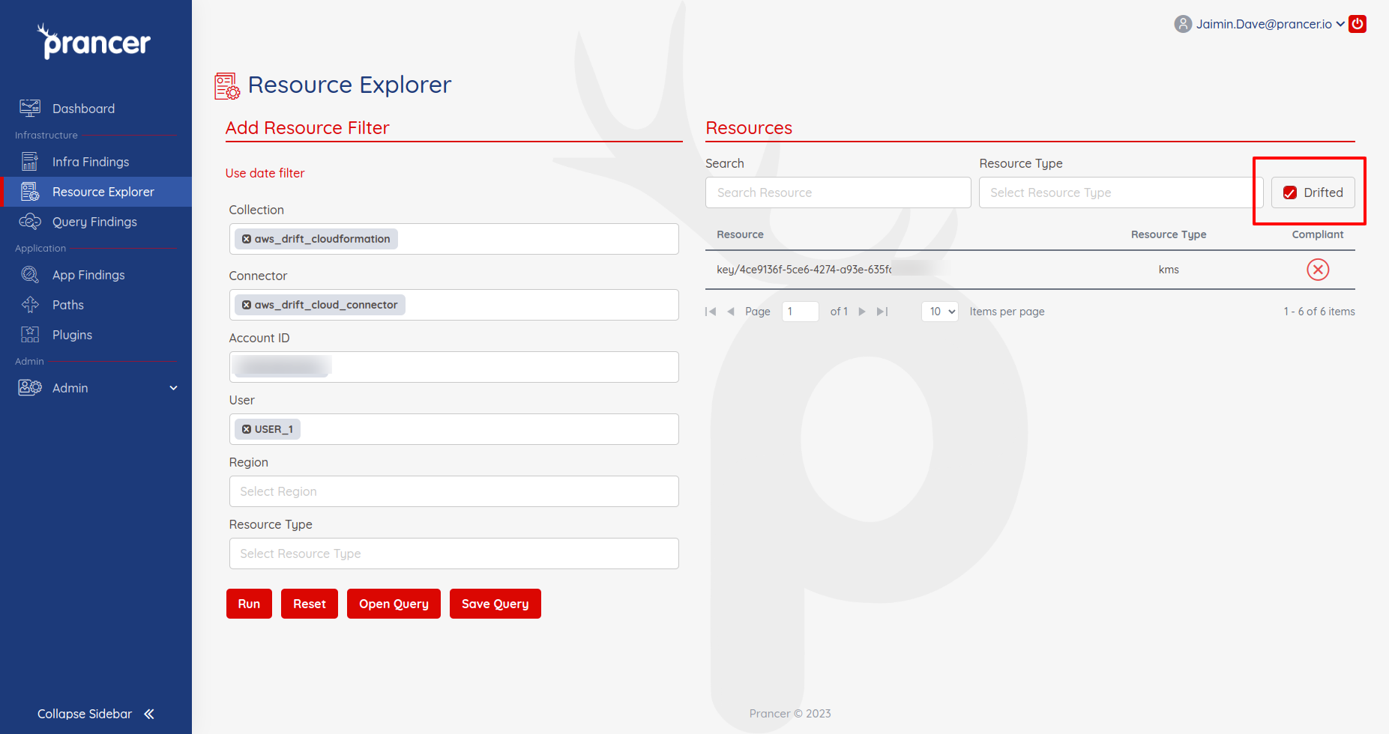Remove the aws_drift_cloud_connector chip
Image resolution: width=1389 pixels, height=734 pixels.
tap(247, 305)
